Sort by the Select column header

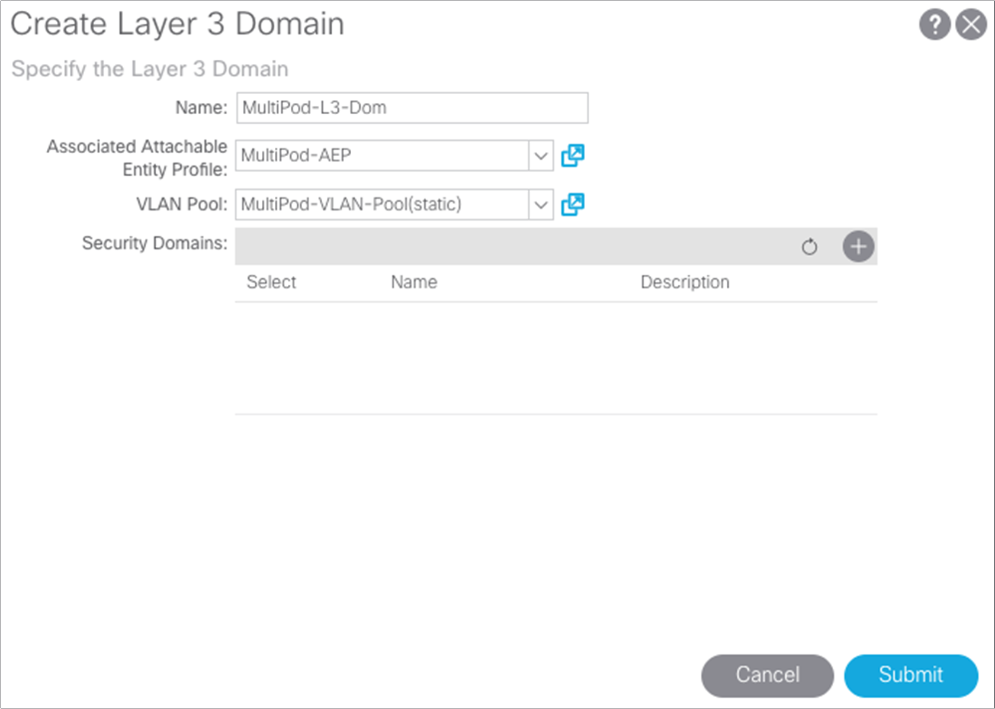pyautogui.click(x=271, y=282)
